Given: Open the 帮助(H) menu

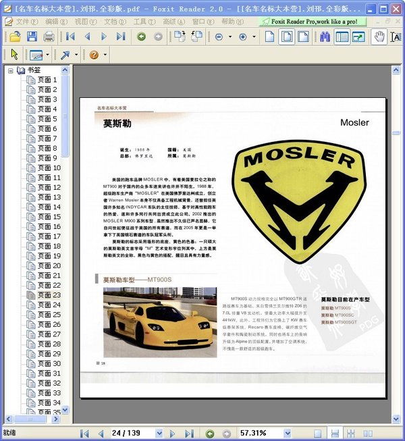Looking at the screenshot, I should coord(232,22).
